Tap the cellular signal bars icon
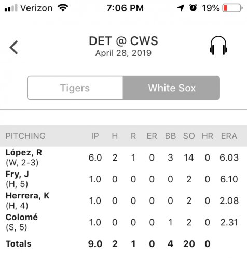Image resolution: width=247 pixels, height=259 pixels. tap(11, 8)
